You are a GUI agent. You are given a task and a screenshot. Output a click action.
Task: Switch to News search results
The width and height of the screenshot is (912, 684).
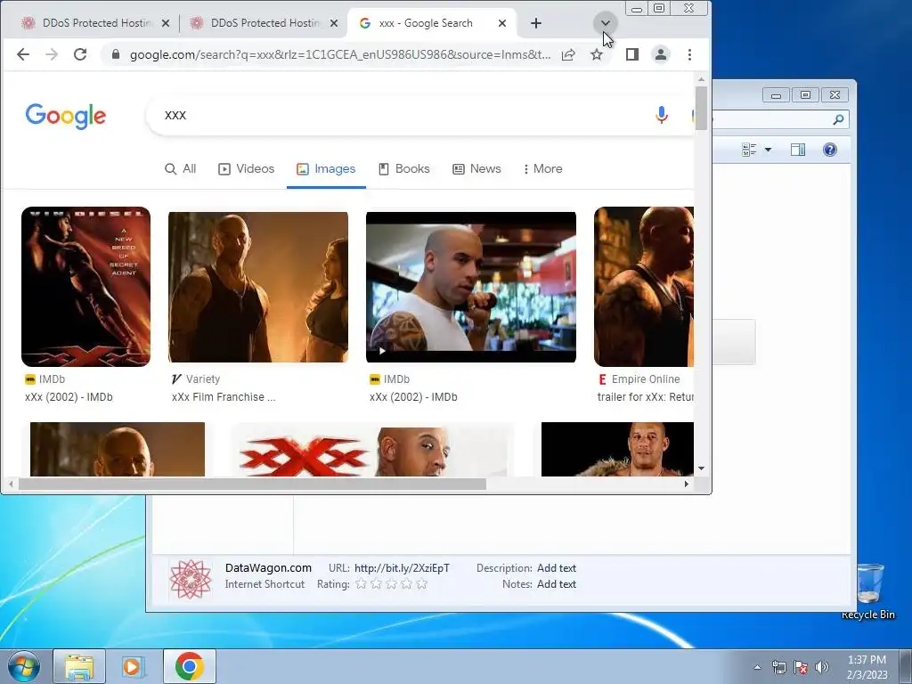(x=476, y=168)
